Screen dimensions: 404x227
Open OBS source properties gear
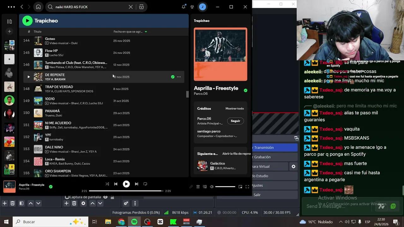tap(83, 203)
